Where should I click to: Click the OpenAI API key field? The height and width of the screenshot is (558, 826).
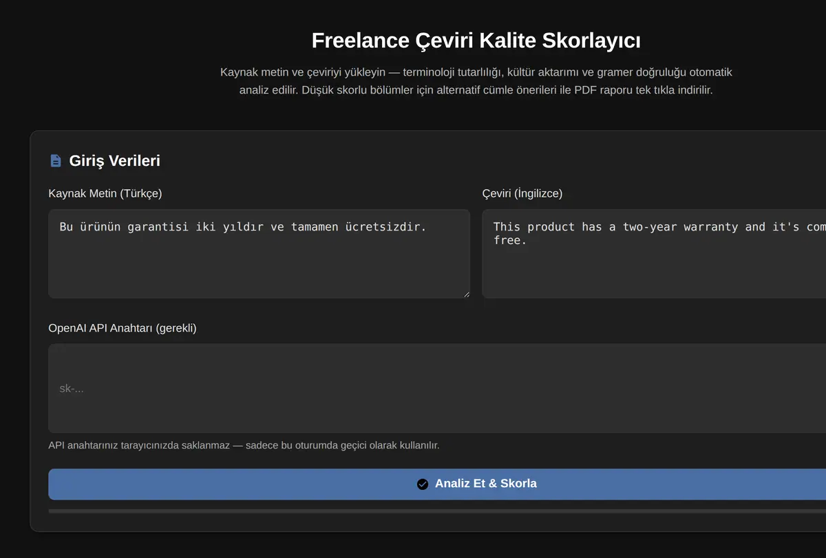[x=437, y=389]
